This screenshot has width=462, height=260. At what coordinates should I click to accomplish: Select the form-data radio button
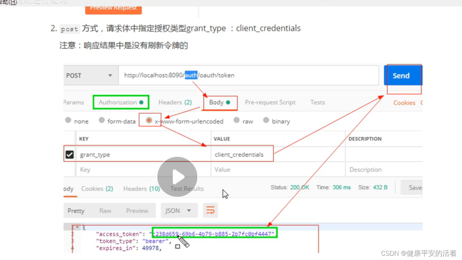click(x=102, y=120)
